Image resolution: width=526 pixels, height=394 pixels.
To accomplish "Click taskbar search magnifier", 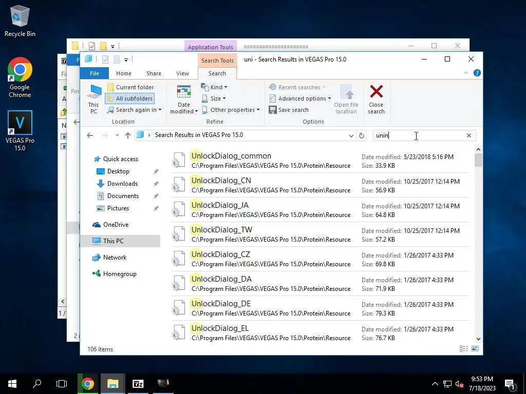I will click(37, 384).
